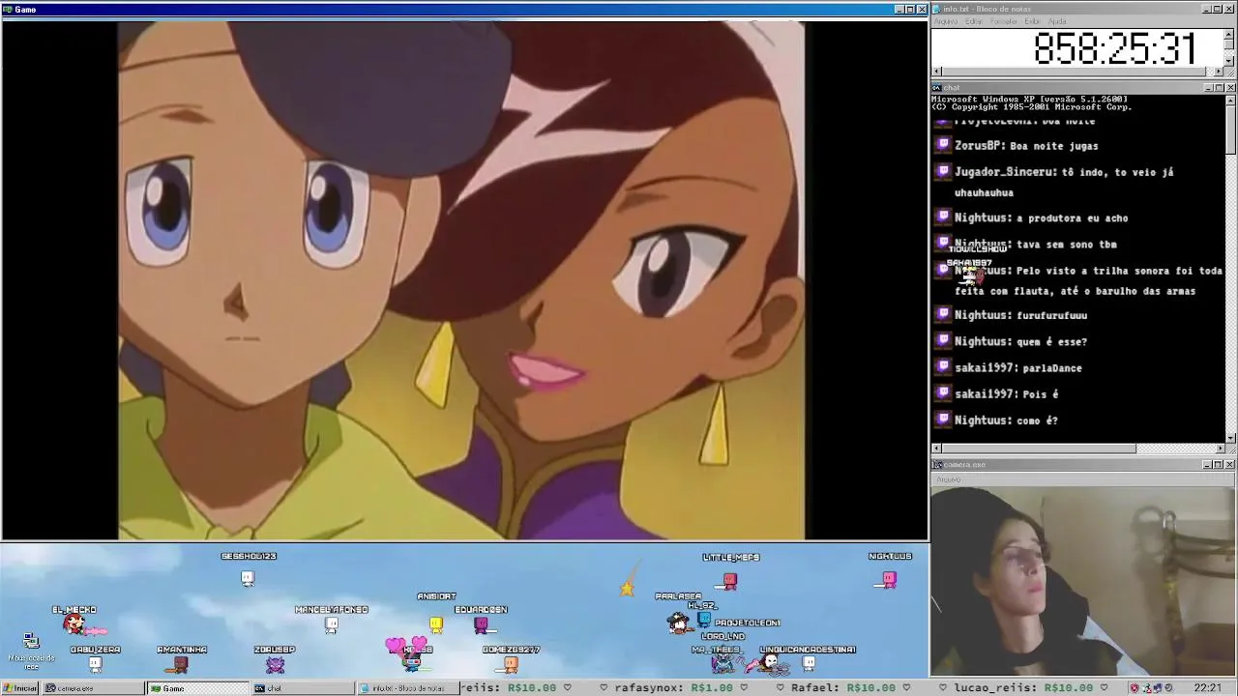The height and width of the screenshot is (696, 1238).
Task: Click username 'Jugador_Sinceru' in chat
Action: pos(1004,172)
